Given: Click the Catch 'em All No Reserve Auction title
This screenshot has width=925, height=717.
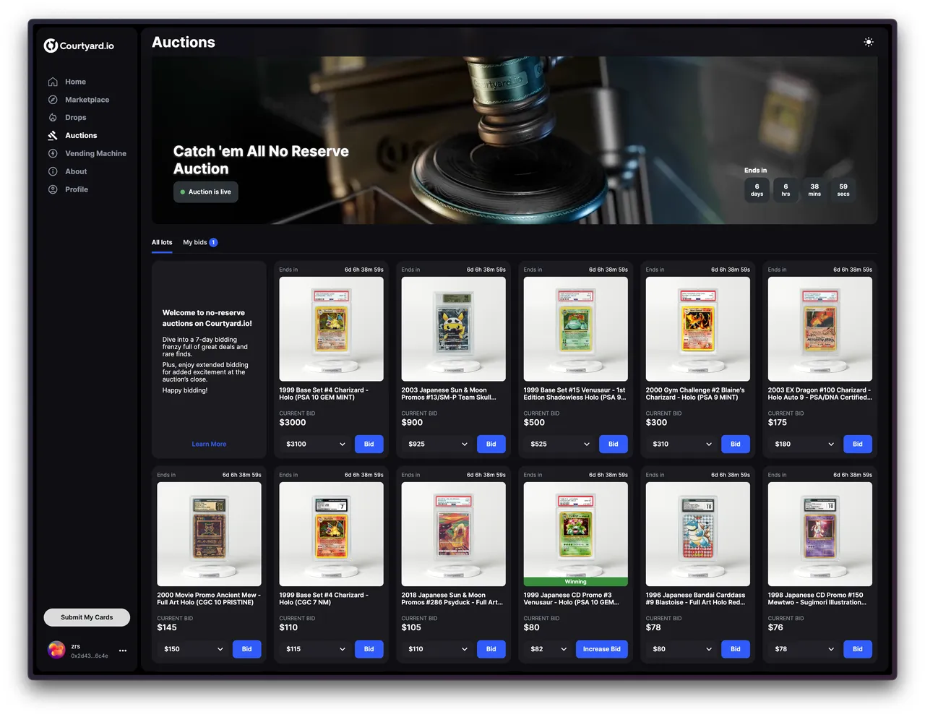Looking at the screenshot, I should (261, 160).
